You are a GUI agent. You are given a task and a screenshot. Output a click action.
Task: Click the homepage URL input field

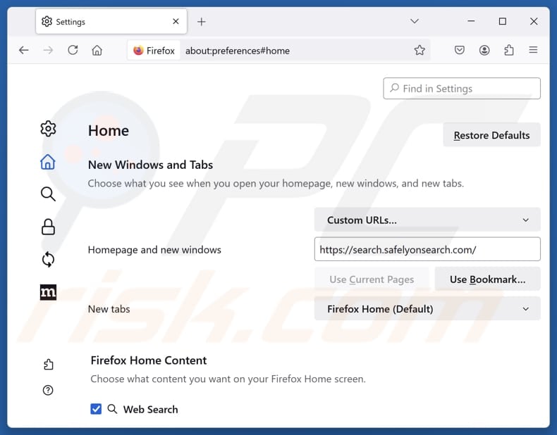tap(427, 249)
